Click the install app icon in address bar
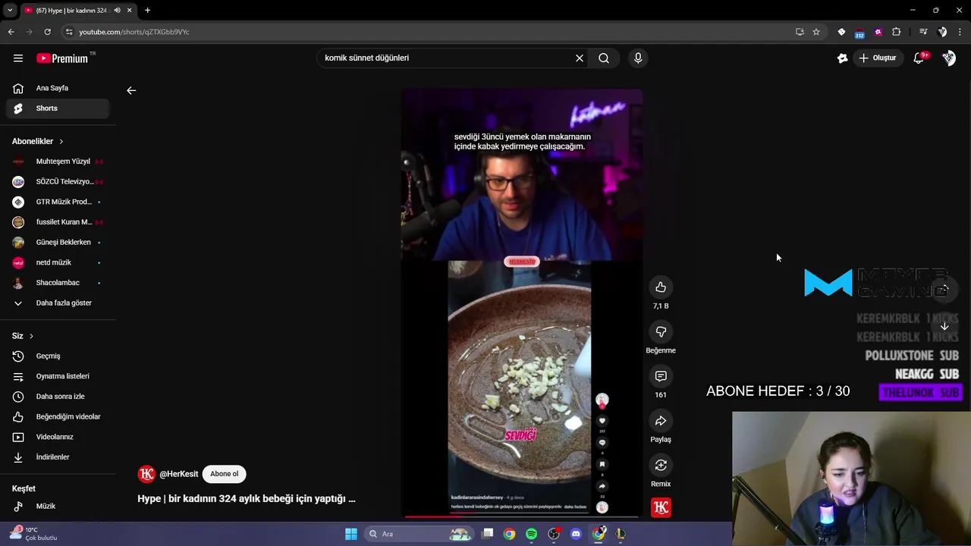Screen dimensions: 971x546 tap(800, 32)
